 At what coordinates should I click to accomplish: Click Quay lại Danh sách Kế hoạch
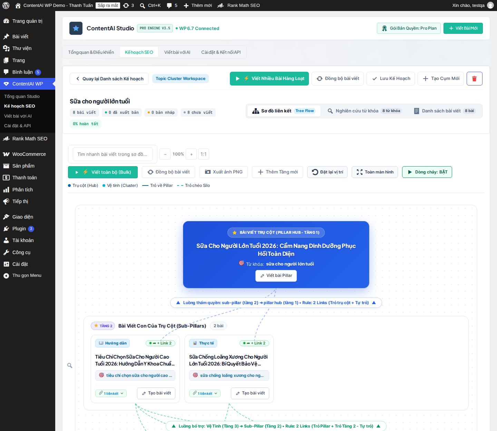coord(109,79)
